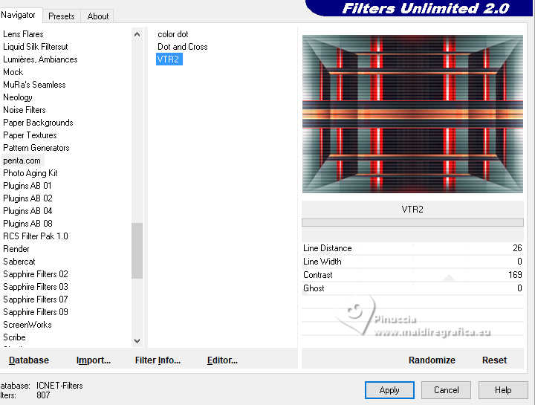
Task: Adjust the Line Distance slider
Action: point(412,248)
